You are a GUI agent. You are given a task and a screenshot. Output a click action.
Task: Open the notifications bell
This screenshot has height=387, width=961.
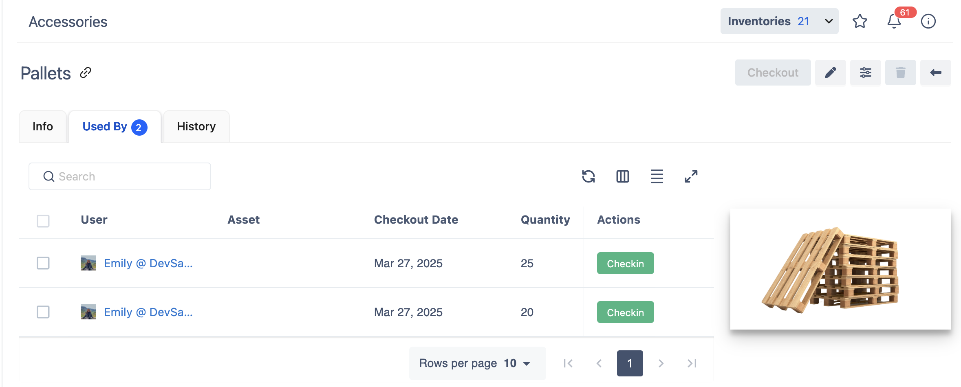coord(894,21)
